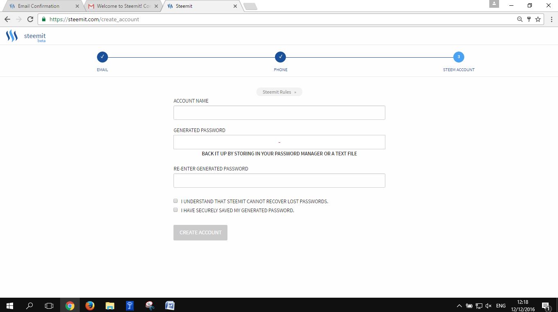Open the zoom magnifier icon in address bar
Screen dimensions: 558x312
(x=520, y=19)
